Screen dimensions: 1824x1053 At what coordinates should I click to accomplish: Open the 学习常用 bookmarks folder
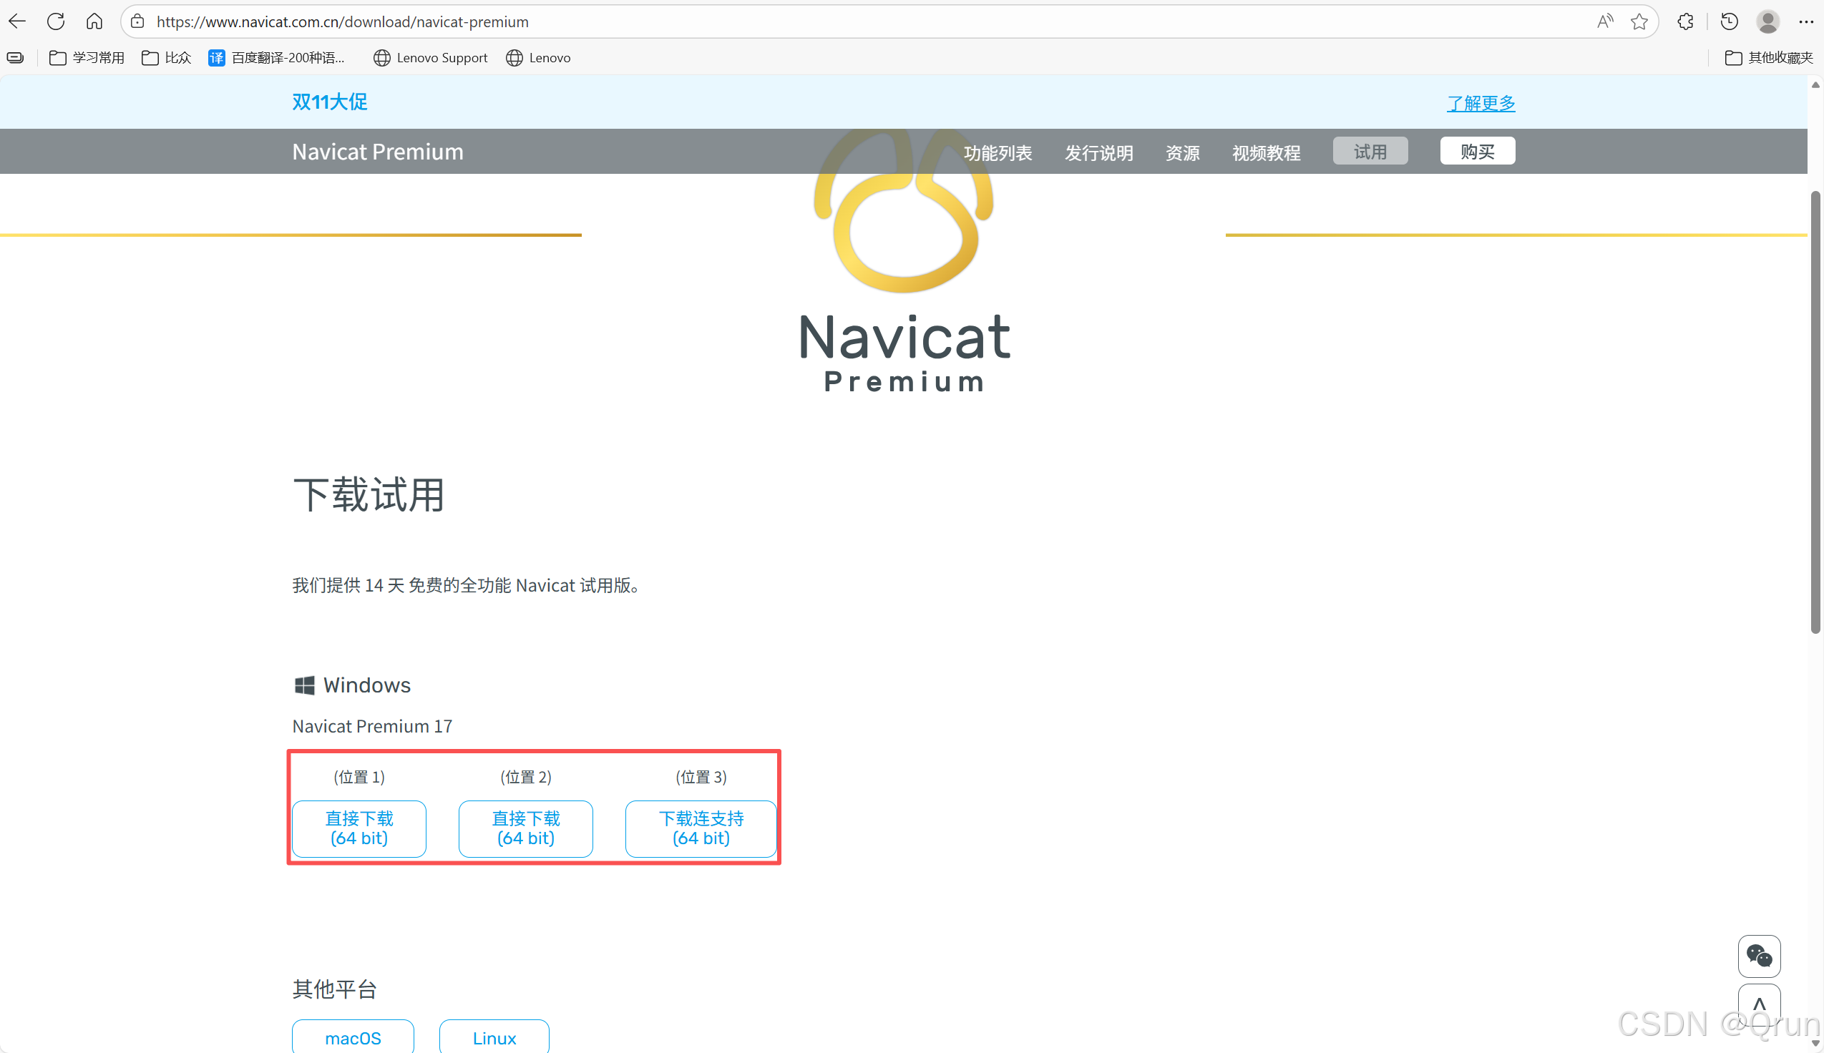(87, 58)
